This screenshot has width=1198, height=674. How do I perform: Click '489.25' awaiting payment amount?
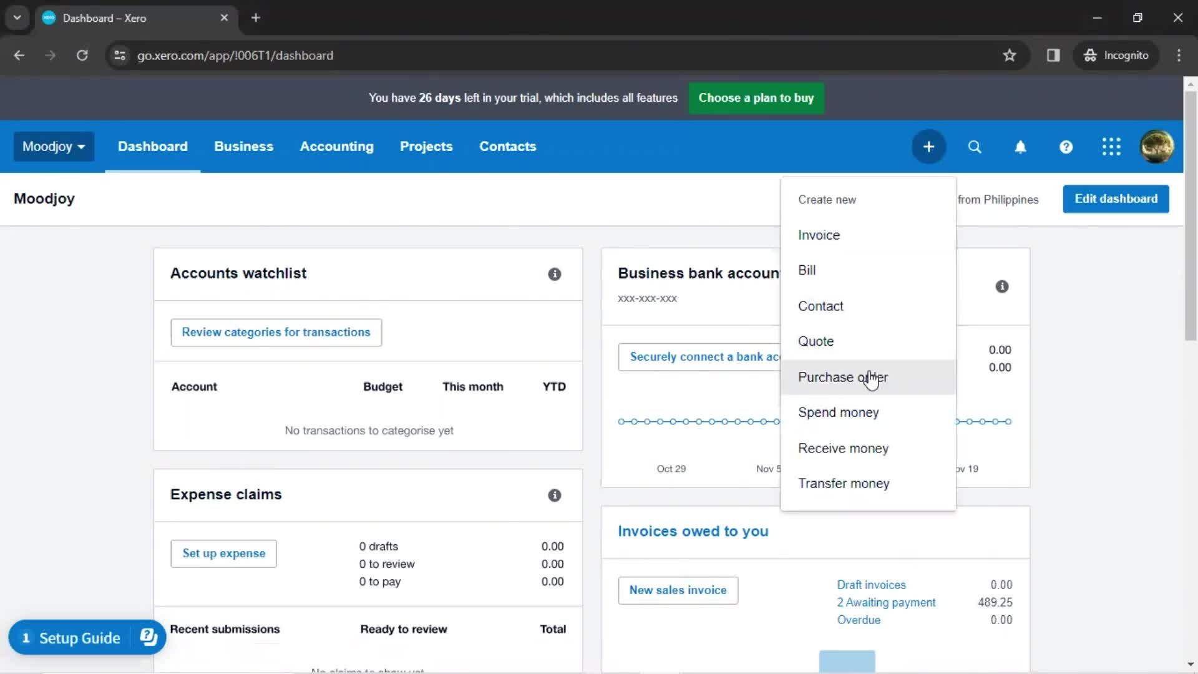(995, 602)
